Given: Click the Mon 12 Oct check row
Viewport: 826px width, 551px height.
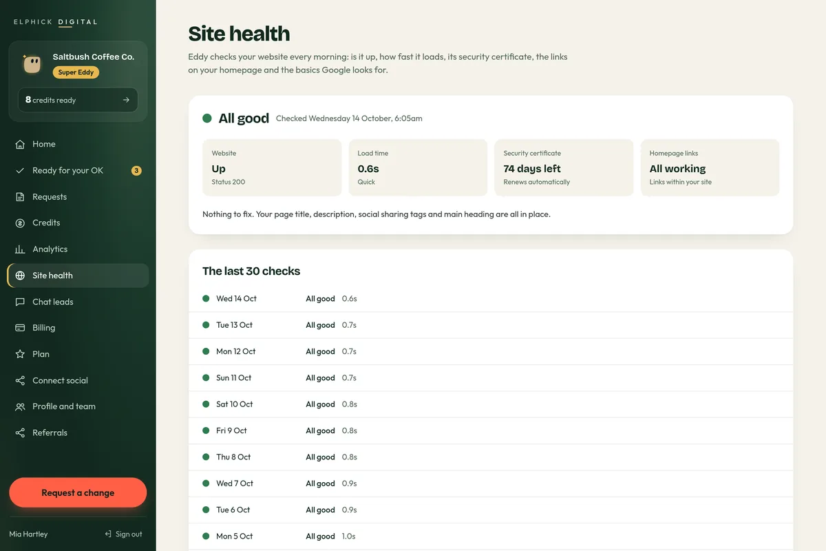Looking at the screenshot, I should (491, 351).
